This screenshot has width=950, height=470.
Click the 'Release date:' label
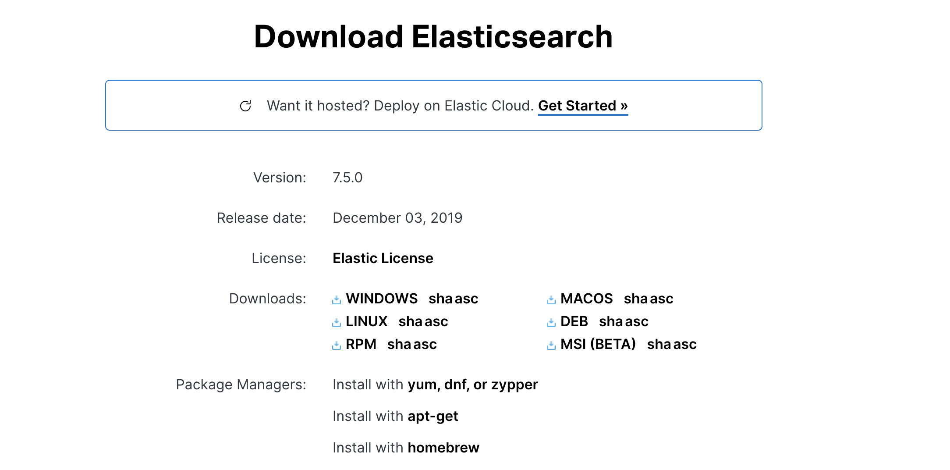pos(262,218)
